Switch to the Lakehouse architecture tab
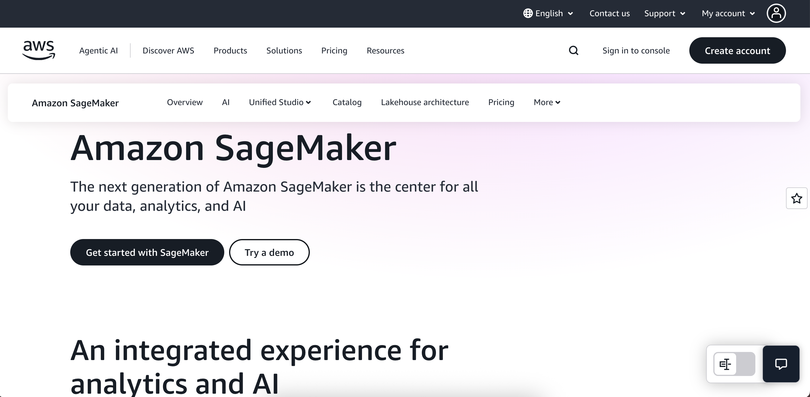This screenshot has height=397, width=810. tap(425, 102)
